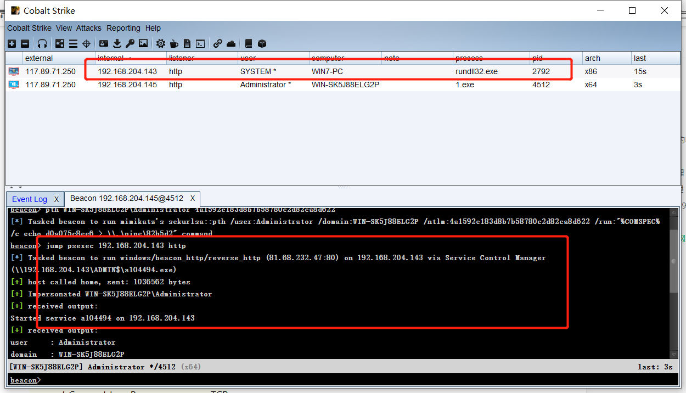Click the document icon for Office macro
The image size is (686, 393).
(187, 43)
